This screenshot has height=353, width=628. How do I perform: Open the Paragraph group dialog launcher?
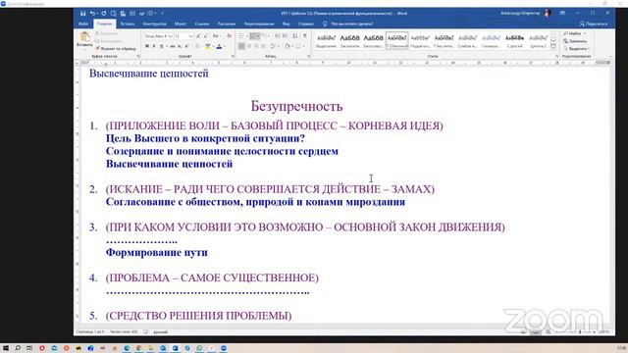[309, 57]
